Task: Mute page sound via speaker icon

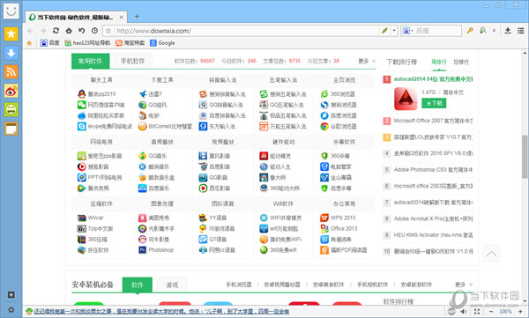Action: [465, 312]
